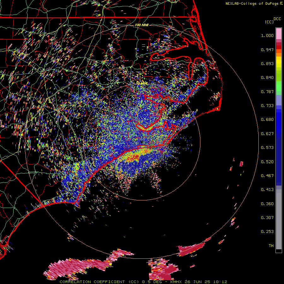Click the 0.733 scale value

click(x=267, y=106)
